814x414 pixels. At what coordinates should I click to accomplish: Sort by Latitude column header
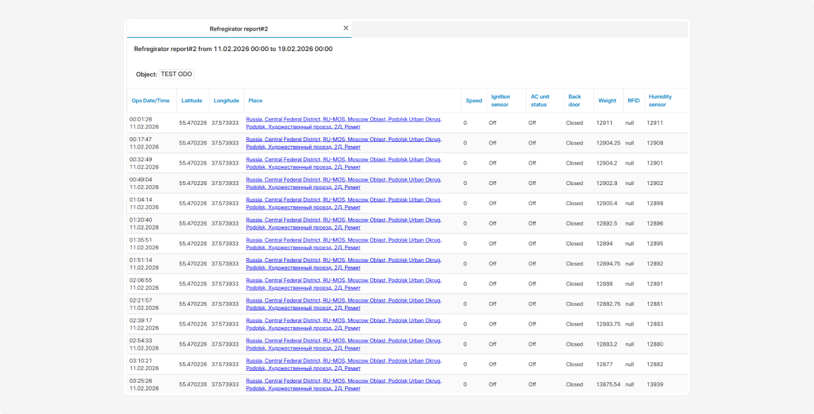point(192,101)
